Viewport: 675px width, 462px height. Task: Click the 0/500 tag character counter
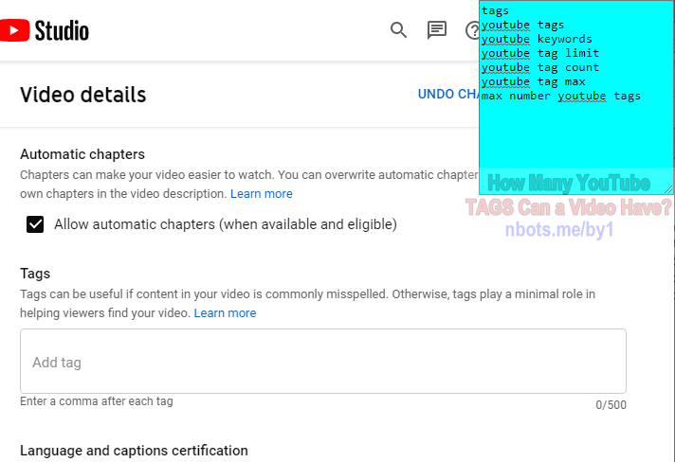coord(611,405)
